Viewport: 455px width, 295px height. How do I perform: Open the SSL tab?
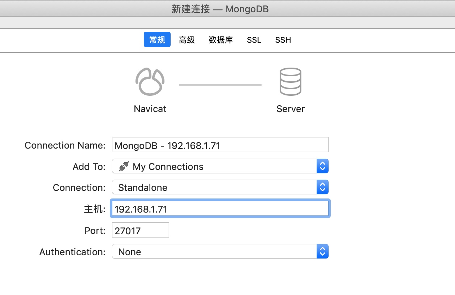(x=254, y=40)
